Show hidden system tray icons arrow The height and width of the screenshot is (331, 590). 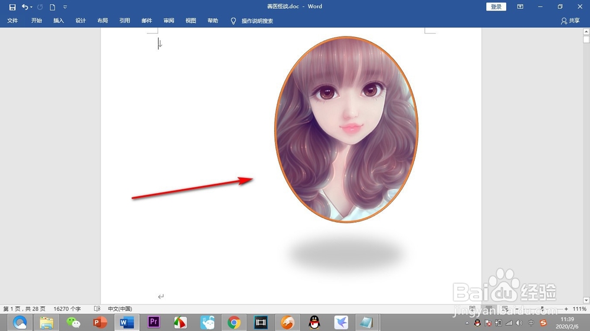click(467, 323)
